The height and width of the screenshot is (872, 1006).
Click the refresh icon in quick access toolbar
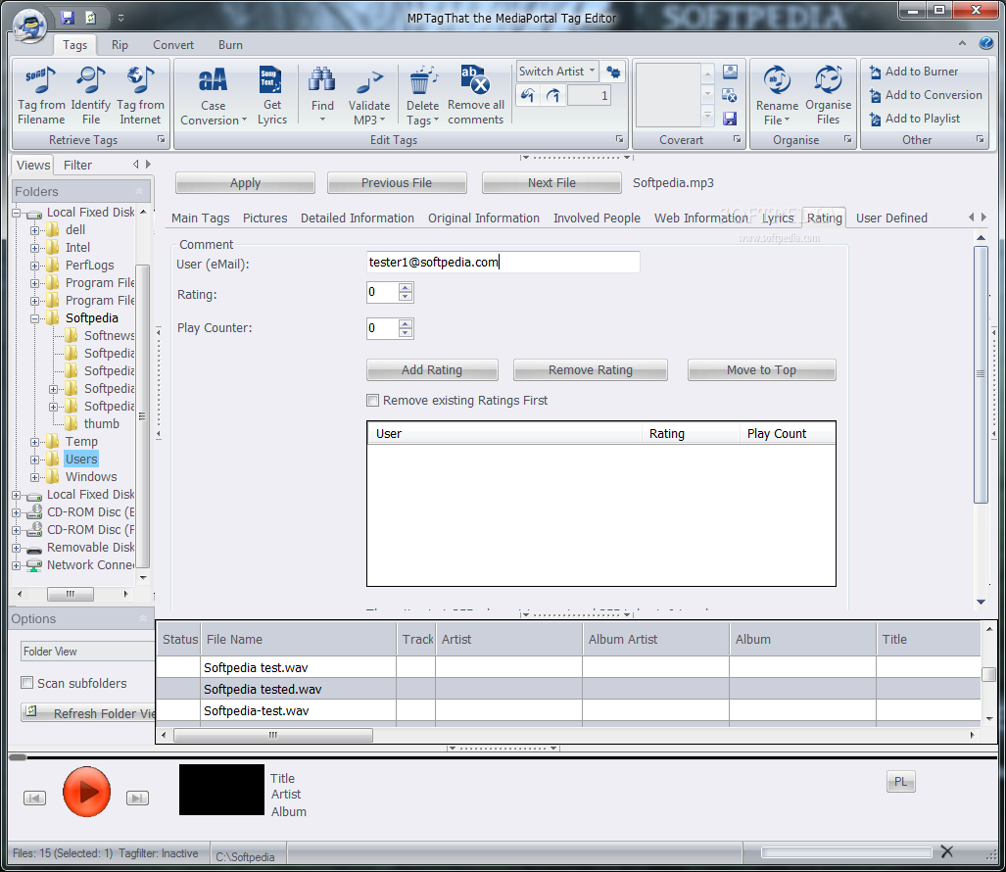pyautogui.click(x=90, y=18)
